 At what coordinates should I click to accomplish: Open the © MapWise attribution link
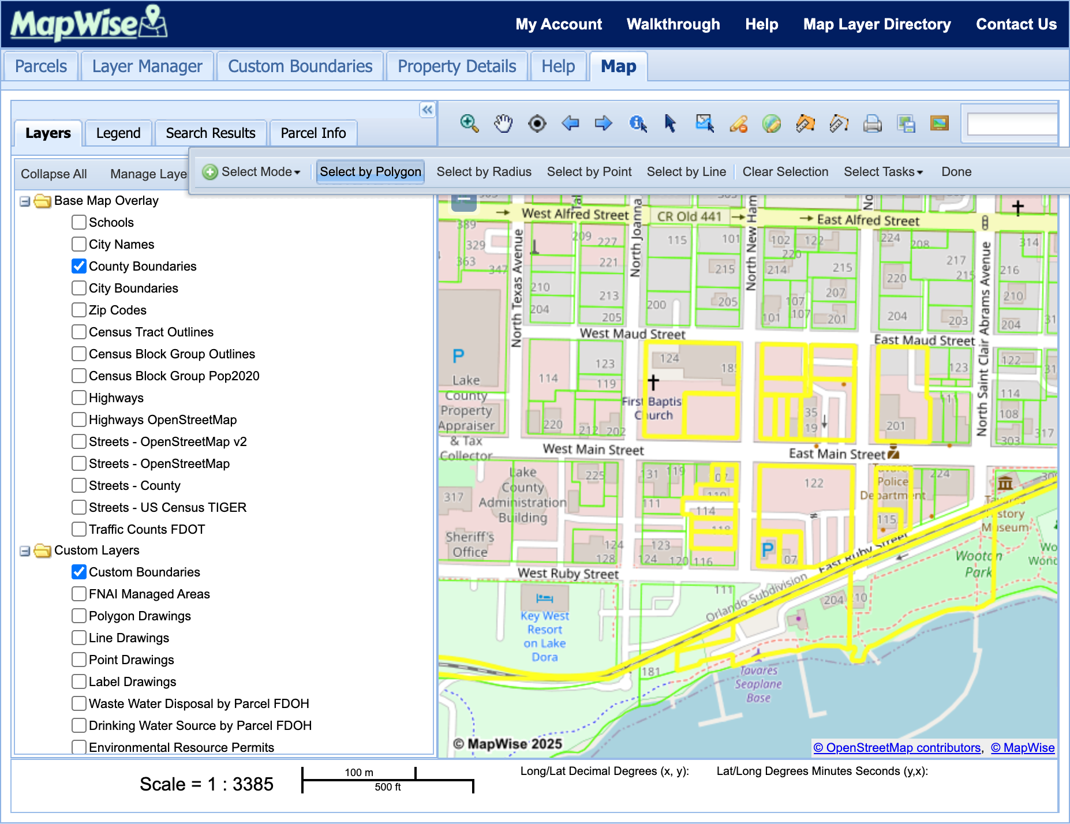pos(1023,748)
